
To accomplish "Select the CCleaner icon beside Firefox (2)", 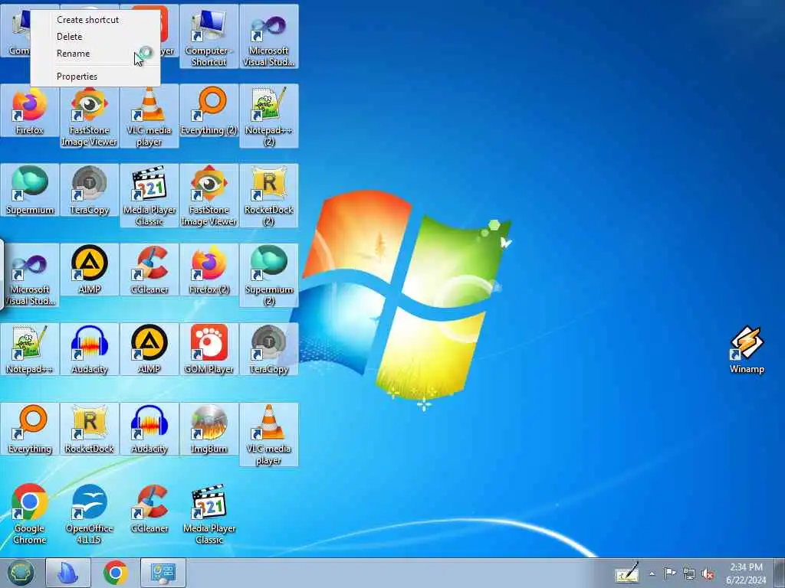I will pos(149,269).
